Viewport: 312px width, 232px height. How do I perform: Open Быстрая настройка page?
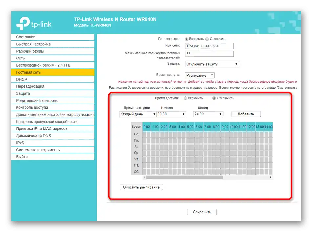52,44
